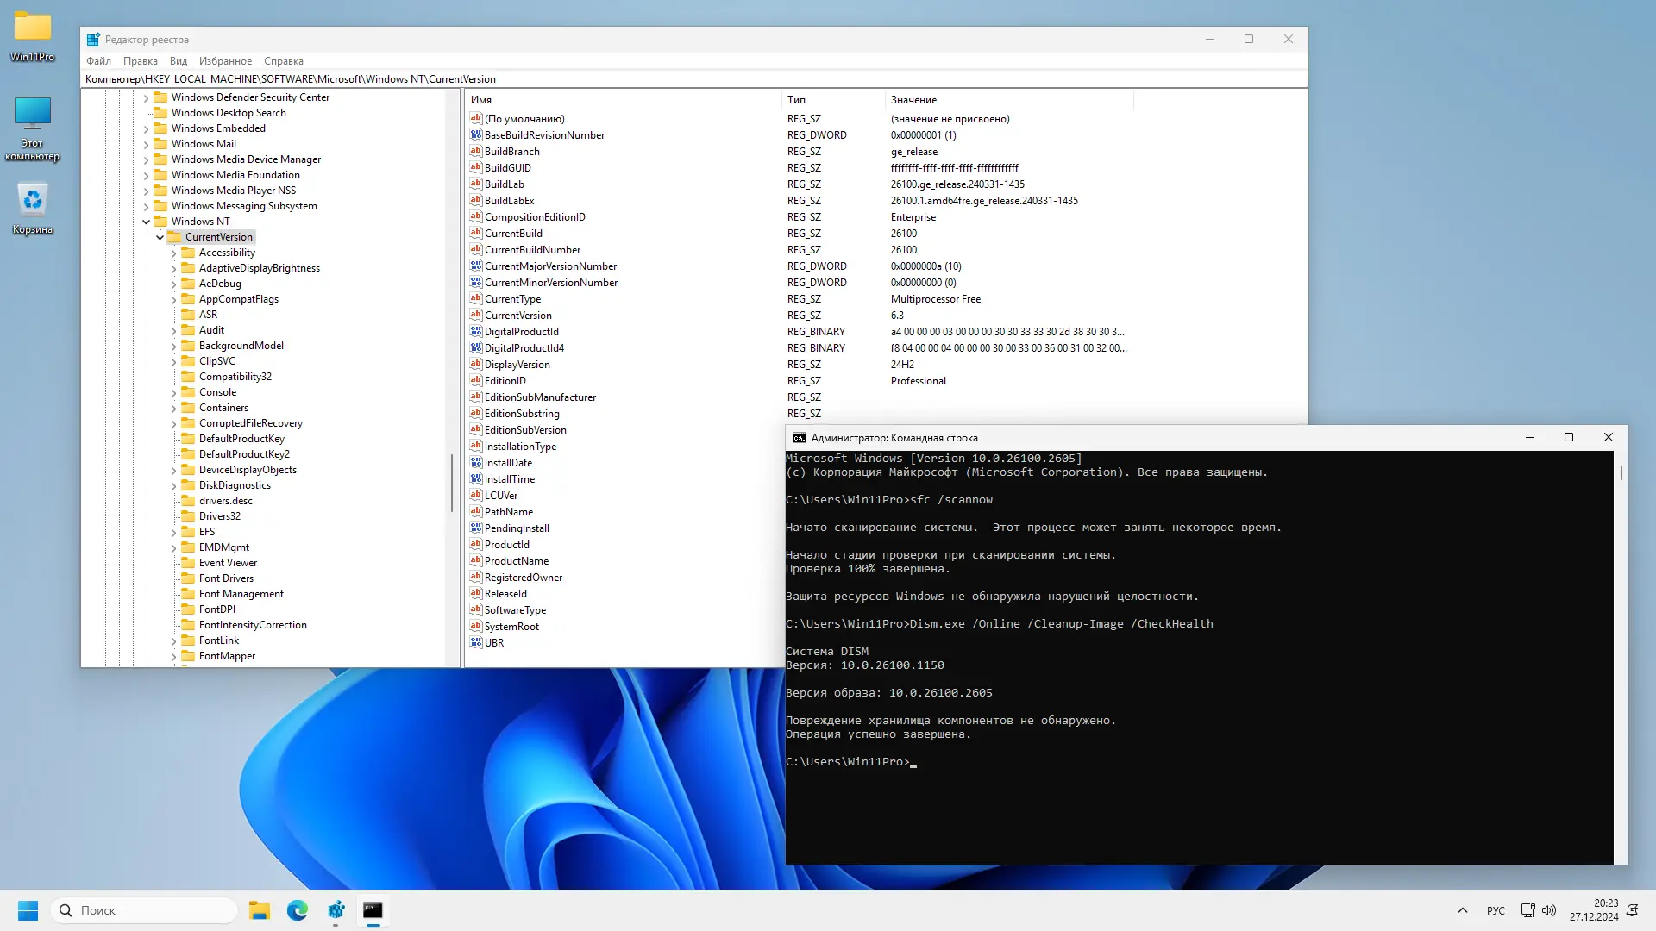
Task: Show hidden tray icons chevron
Action: (1463, 910)
